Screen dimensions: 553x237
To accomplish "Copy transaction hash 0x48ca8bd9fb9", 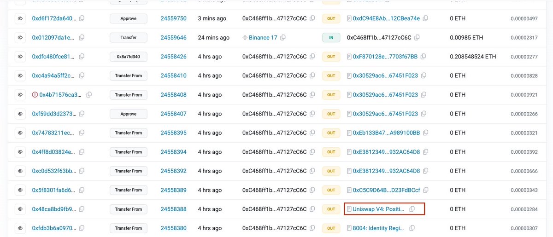I will (82, 209).
